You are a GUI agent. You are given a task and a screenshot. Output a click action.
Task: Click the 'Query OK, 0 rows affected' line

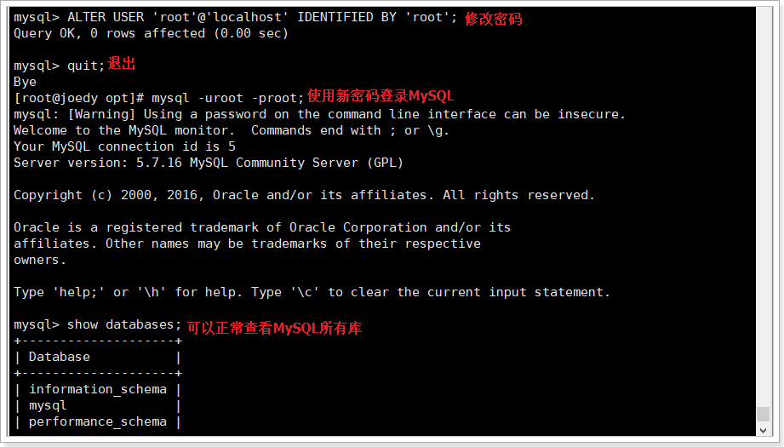tap(151, 33)
